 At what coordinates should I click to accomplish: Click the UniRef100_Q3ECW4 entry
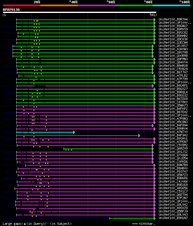[x=173, y=42]
